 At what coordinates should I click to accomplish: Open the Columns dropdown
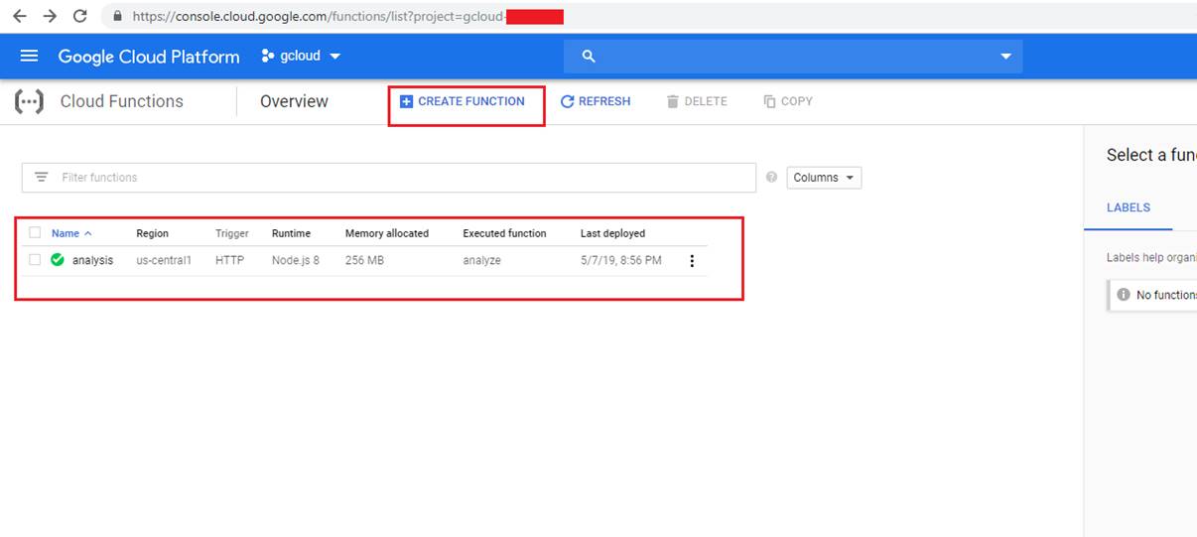(824, 178)
